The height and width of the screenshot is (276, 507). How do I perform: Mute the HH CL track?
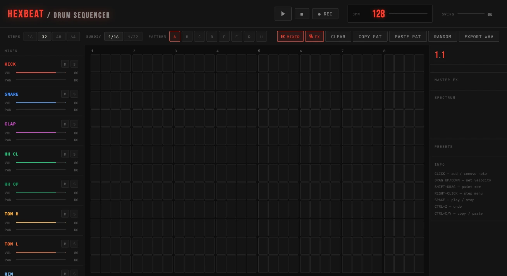coord(65,154)
